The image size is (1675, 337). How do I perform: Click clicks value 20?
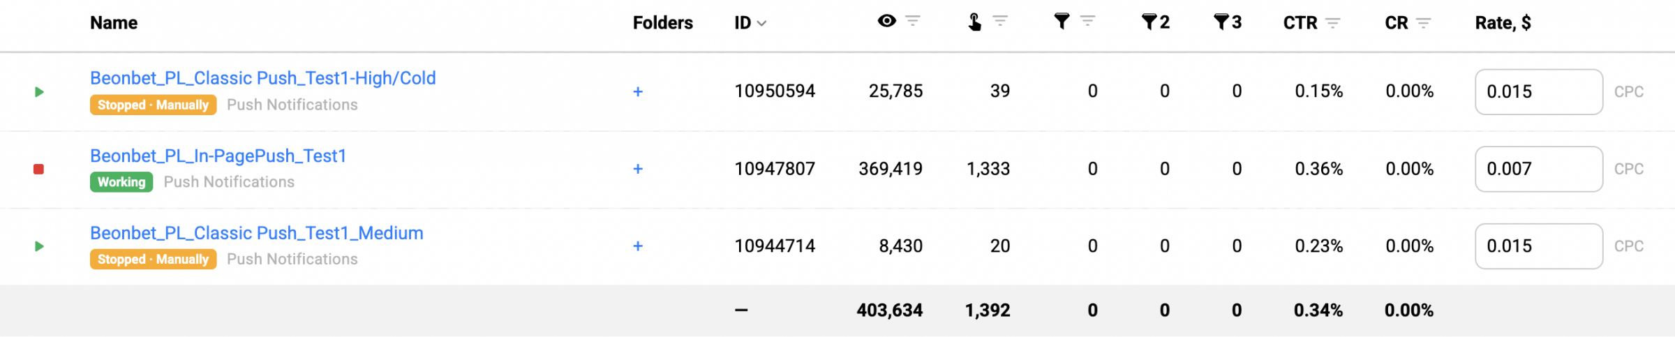tap(1000, 246)
